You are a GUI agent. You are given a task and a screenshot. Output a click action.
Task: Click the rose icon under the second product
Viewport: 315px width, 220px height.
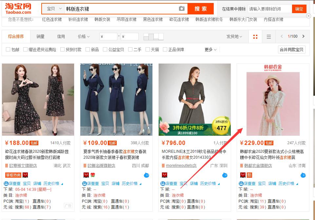coord(92,175)
